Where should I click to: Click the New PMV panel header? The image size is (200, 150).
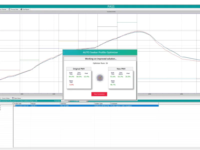[120, 69]
